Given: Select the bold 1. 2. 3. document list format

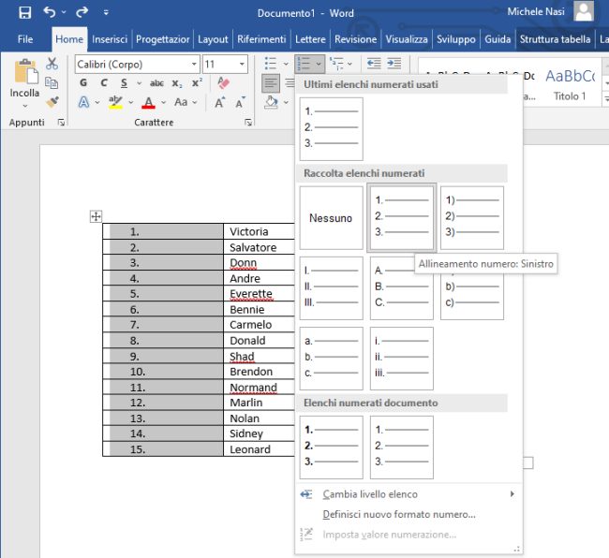Looking at the screenshot, I should coord(332,448).
